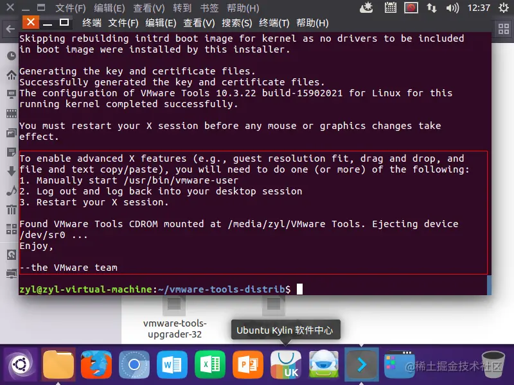Screen dimensions: 514x385
Task: Open file manager 帮助(H) menu
Action: pyautogui.click(x=243, y=8)
